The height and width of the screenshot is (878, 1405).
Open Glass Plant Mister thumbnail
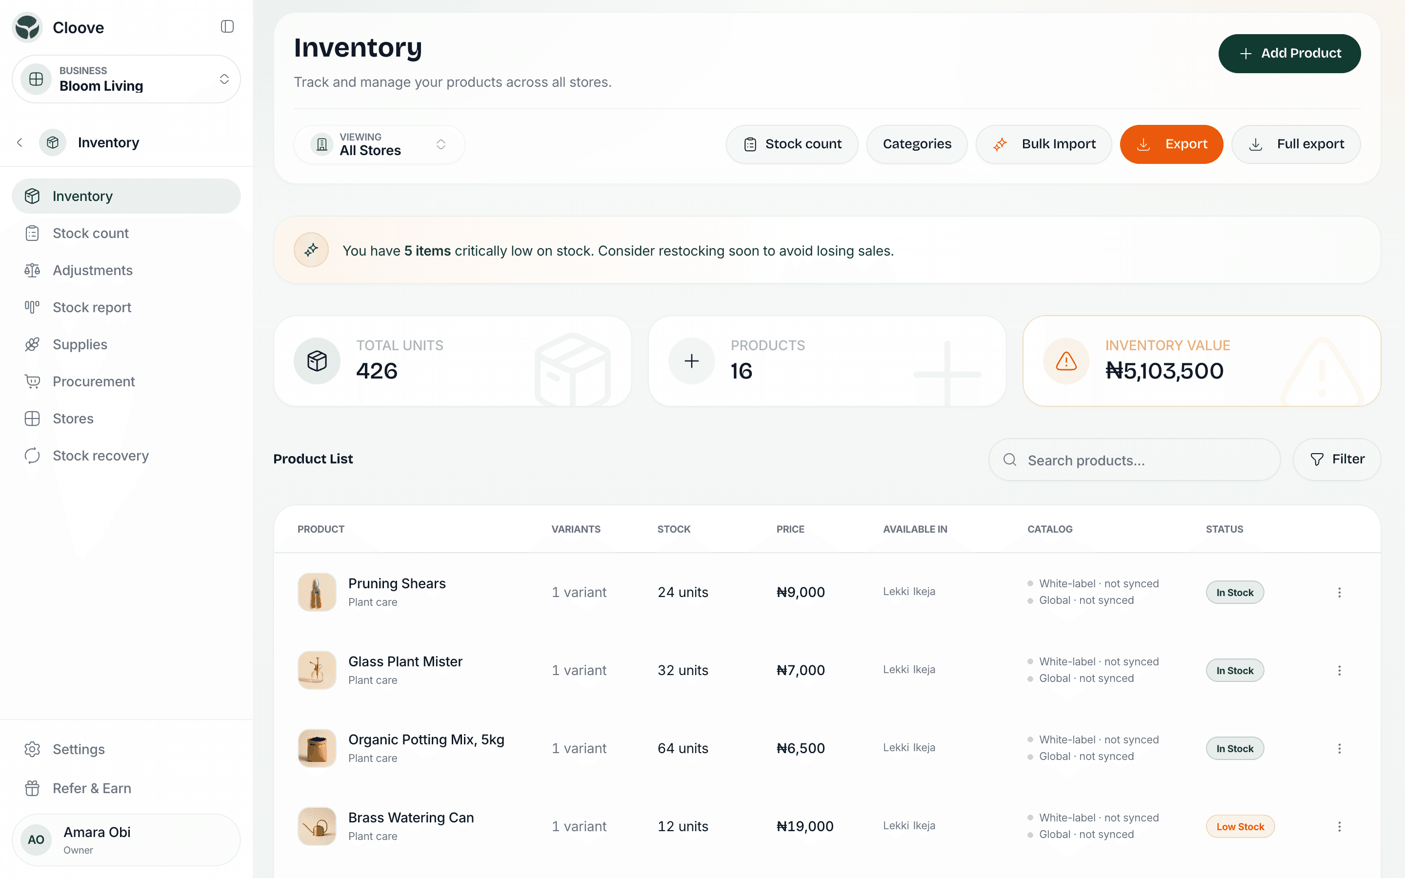click(x=317, y=670)
